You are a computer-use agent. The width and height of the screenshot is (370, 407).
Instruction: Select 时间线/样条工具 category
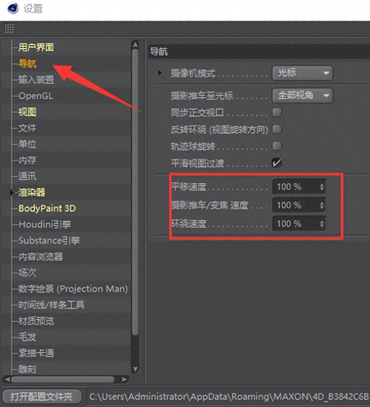[x=51, y=305]
